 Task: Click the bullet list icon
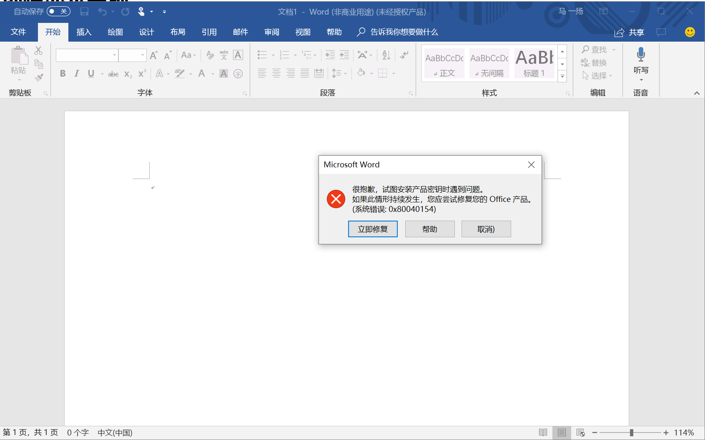[262, 55]
